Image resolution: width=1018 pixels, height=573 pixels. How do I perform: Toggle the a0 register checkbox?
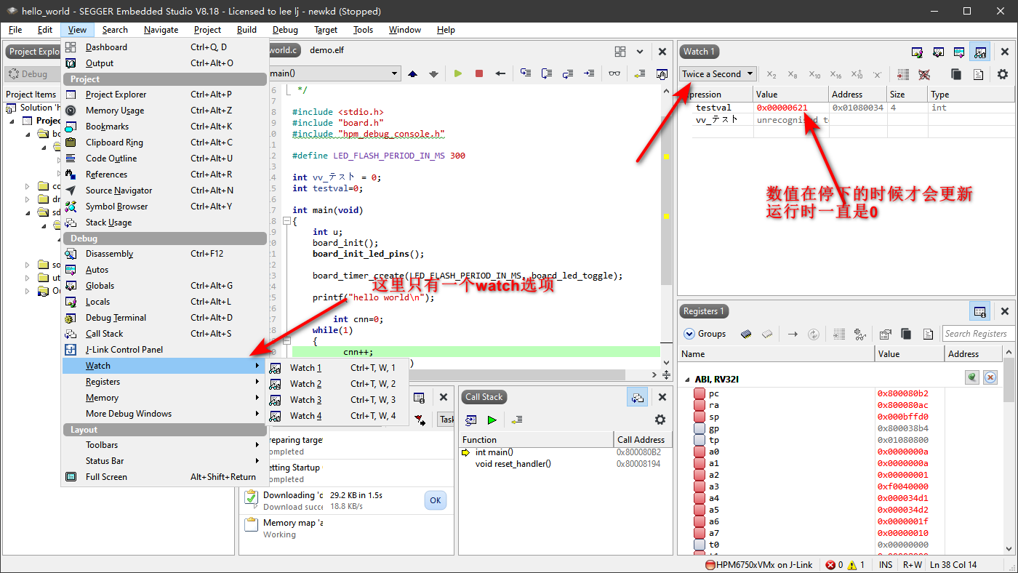click(699, 452)
